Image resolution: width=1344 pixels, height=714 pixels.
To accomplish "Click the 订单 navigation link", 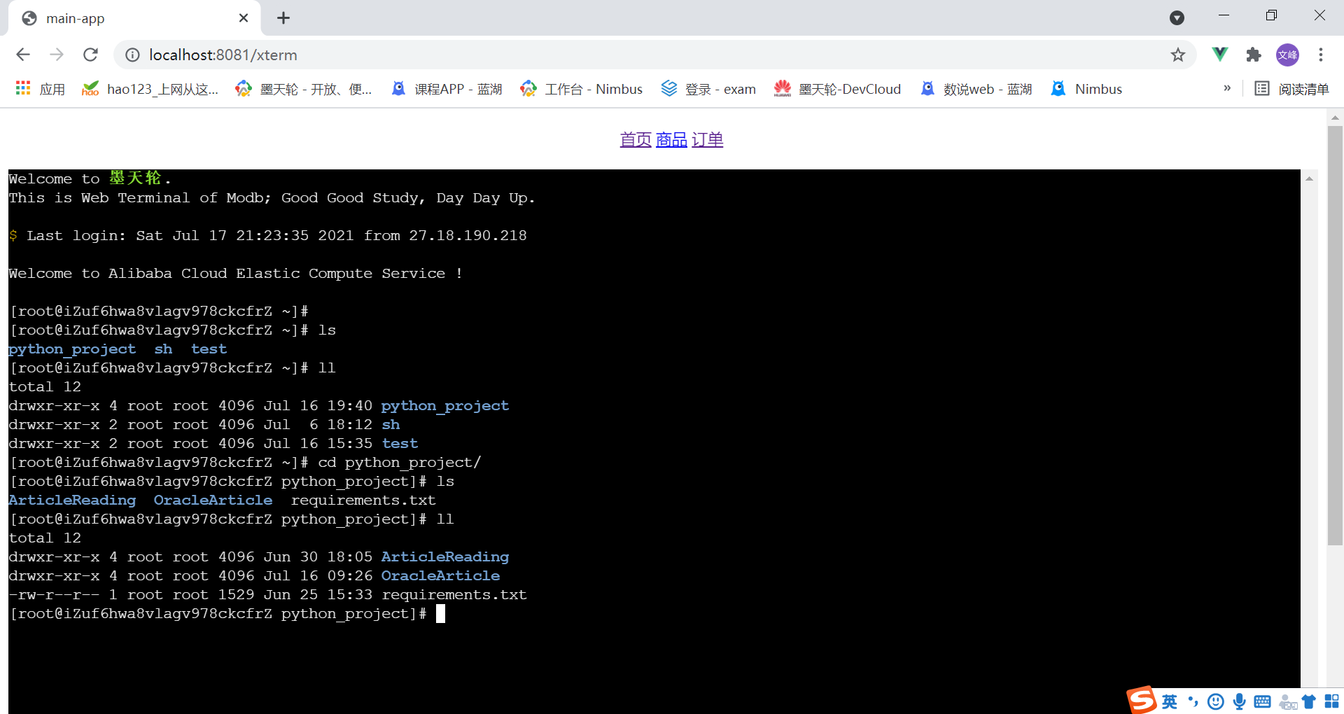I will pos(707,140).
